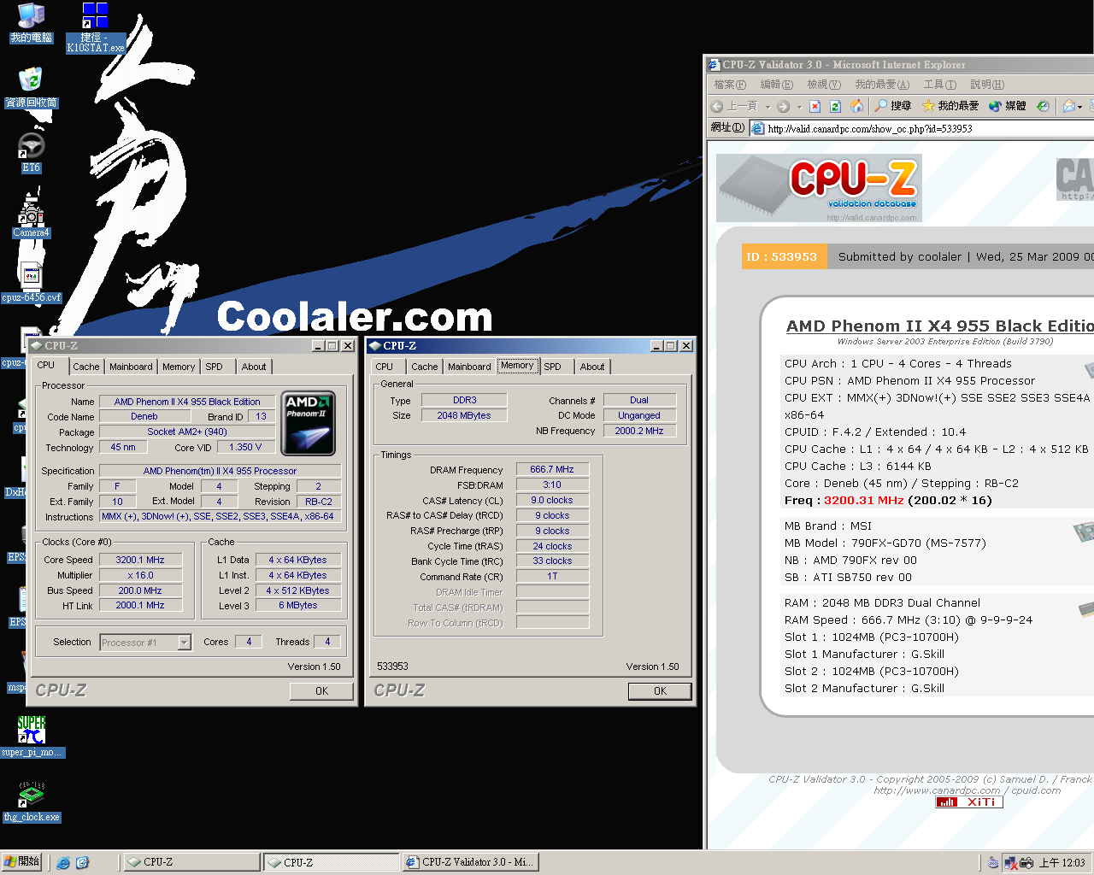Click the XiTi badge at page bottom

pyautogui.click(x=968, y=802)
